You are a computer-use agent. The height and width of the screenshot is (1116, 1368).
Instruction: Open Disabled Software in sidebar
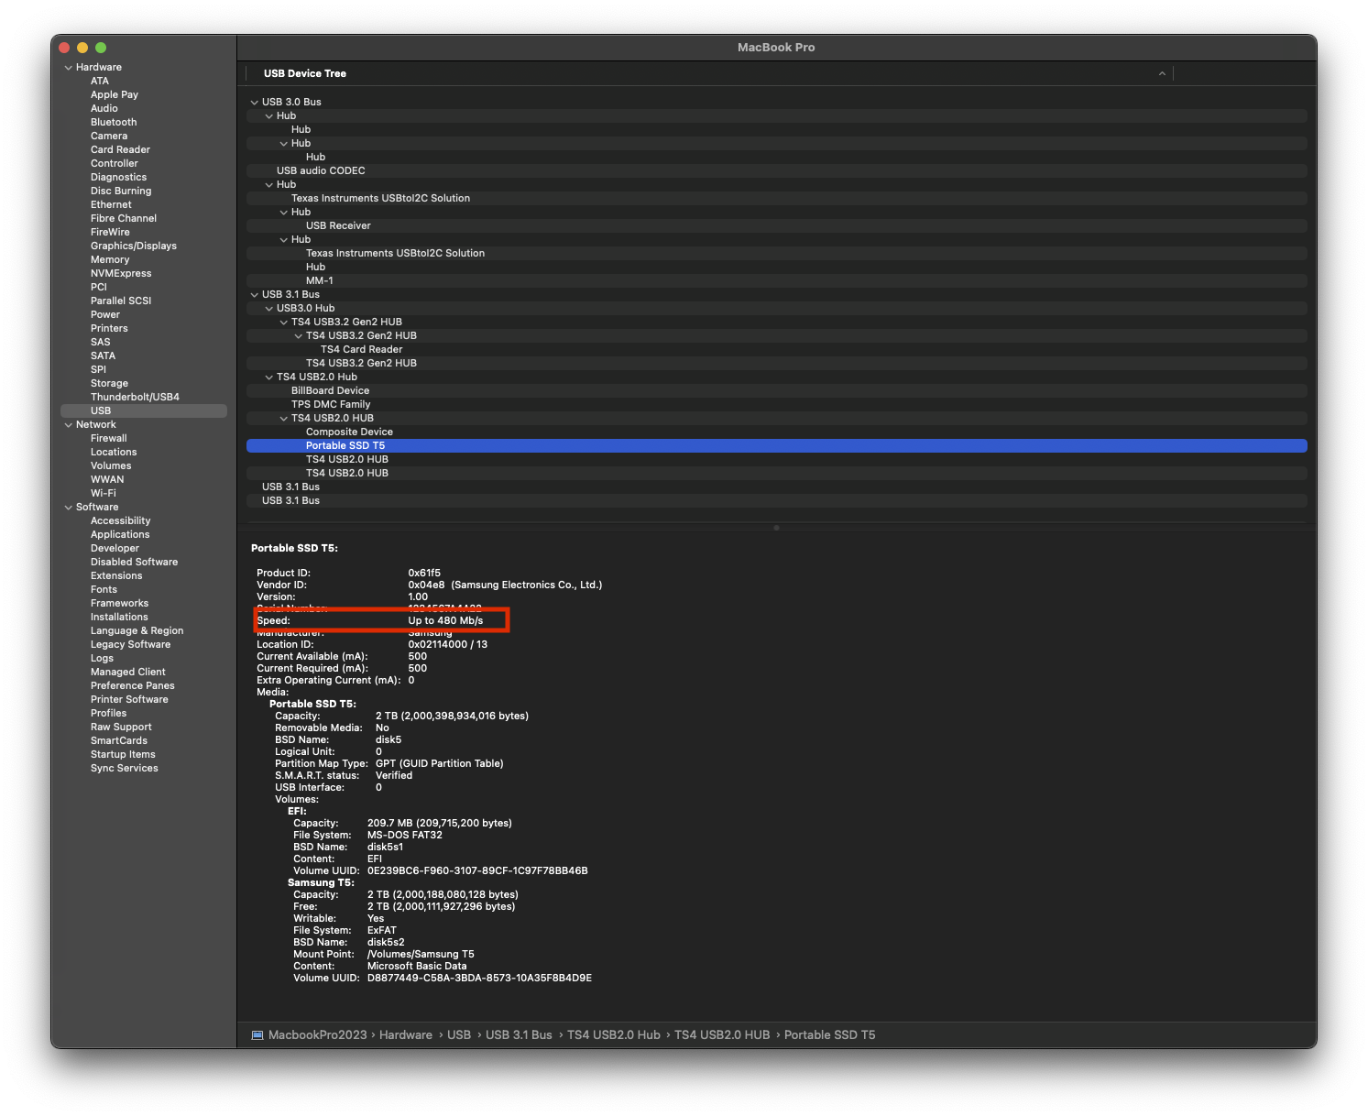click(x=134, y=562)
